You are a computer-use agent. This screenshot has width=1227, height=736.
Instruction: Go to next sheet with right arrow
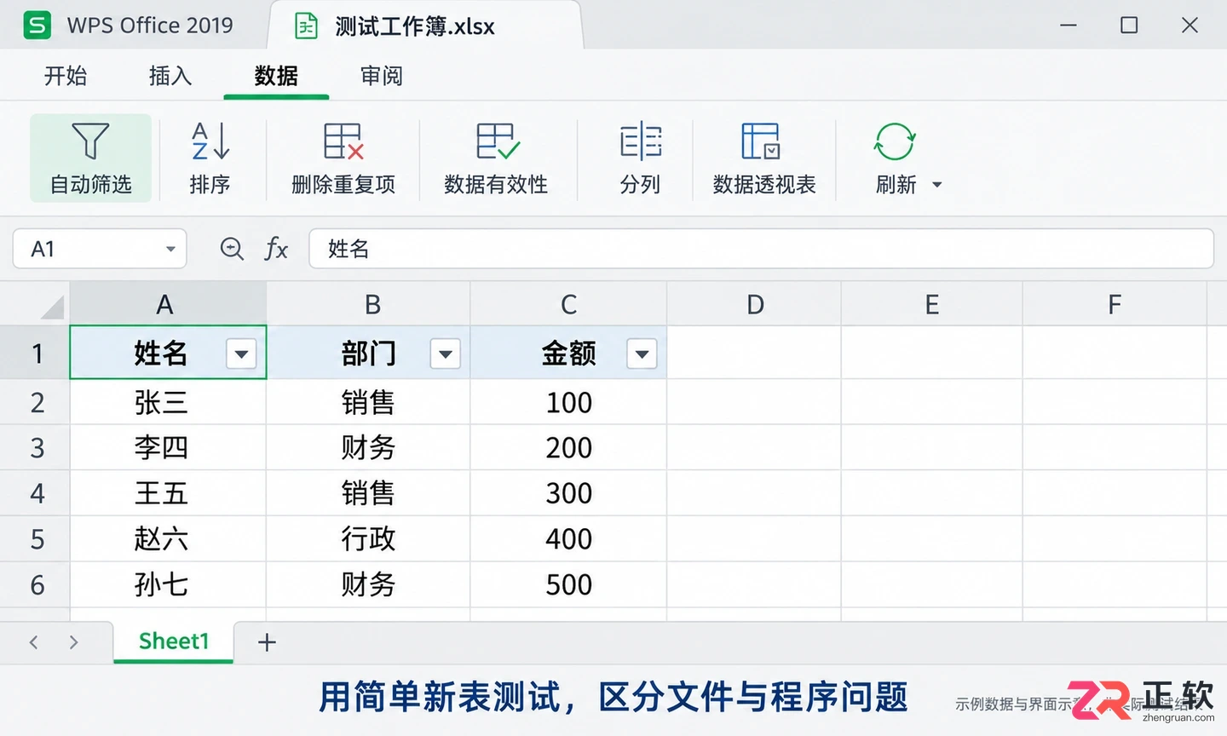click(x=74, y=642)
